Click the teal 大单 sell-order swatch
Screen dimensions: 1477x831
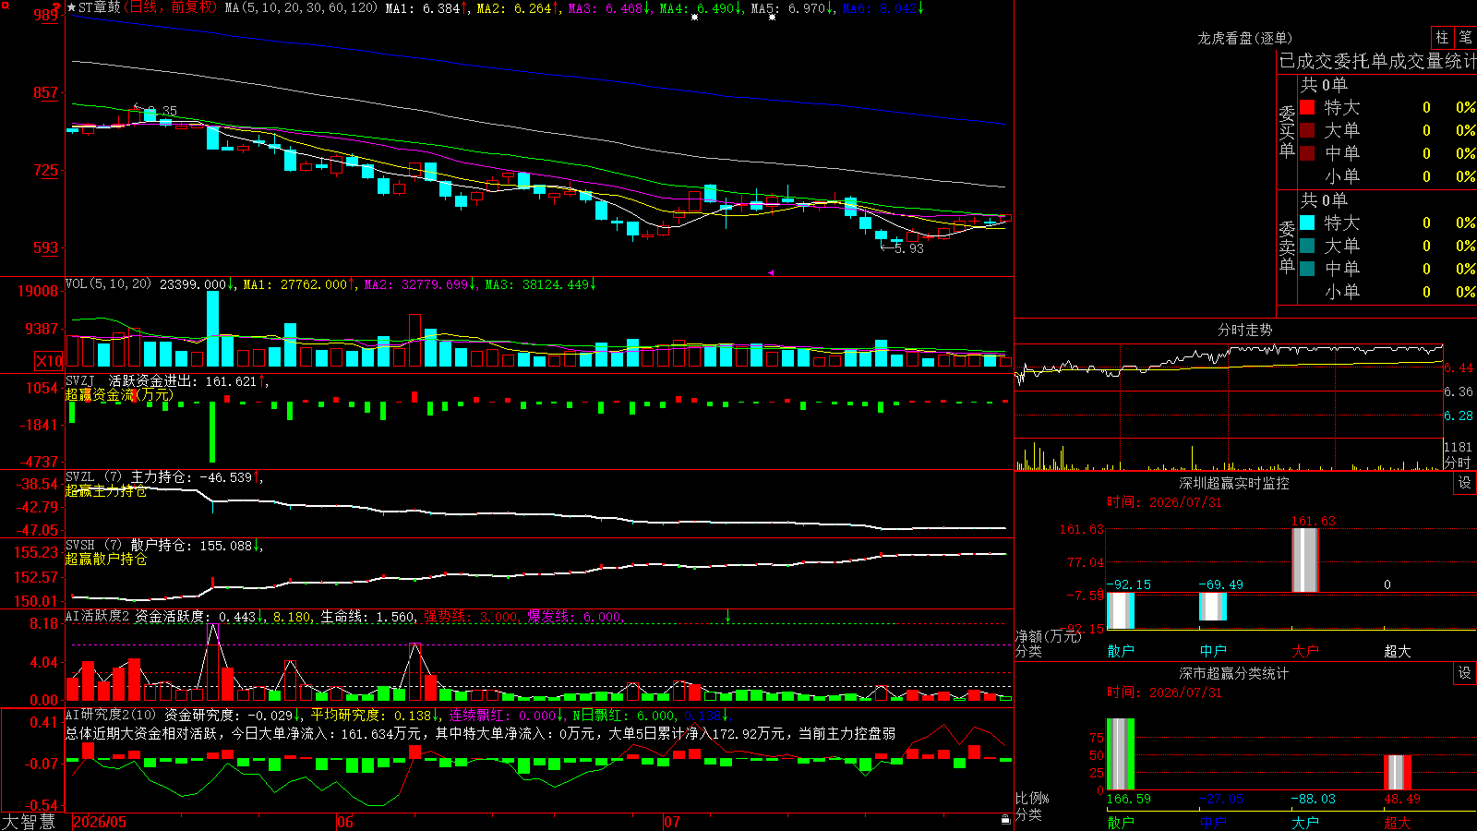coord(1307,246)
